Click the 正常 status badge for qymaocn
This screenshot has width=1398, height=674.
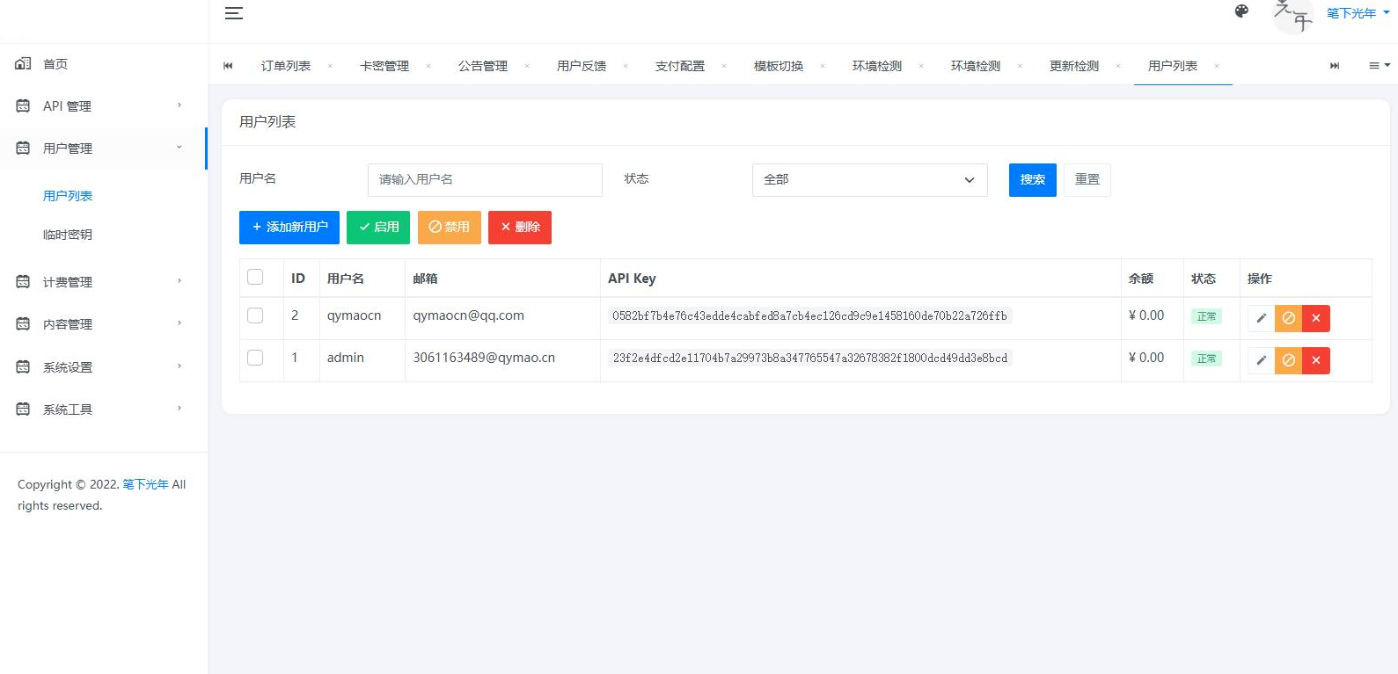click(1206, 316)
